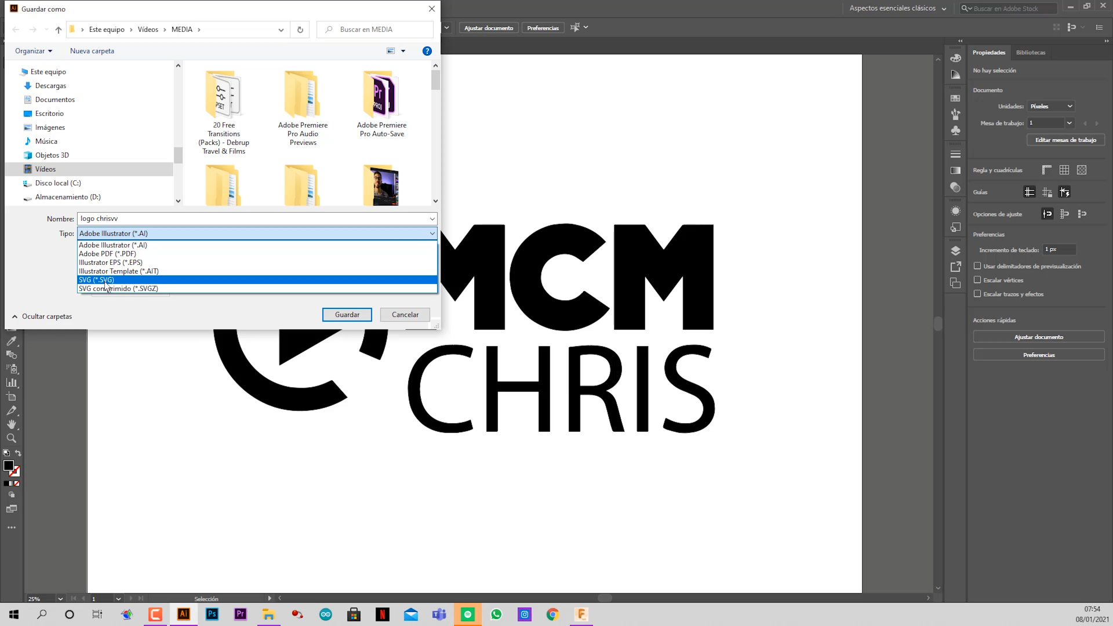The height and width of the screenshot is (626, 1113).
Task: Click the stroke none swatch
Action: (x=16, y=472)
